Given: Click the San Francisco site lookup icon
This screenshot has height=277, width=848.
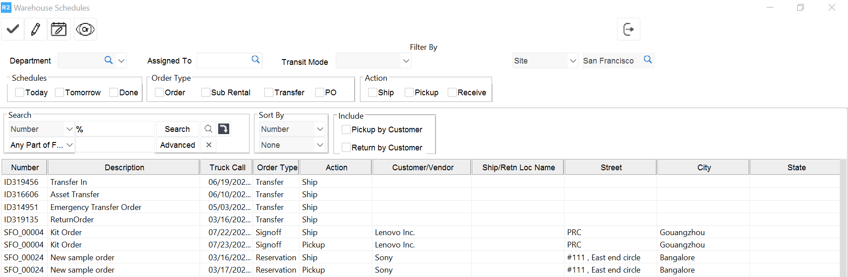Looking at the screenshot, I should pyautogui.click(x=647, y=60).
